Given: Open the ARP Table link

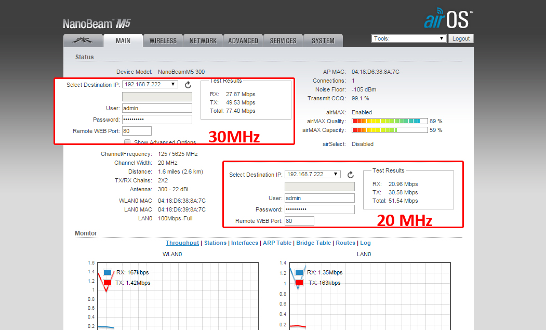Looking at the screenshot, I should pyautogui.click(x=277, y=243).
